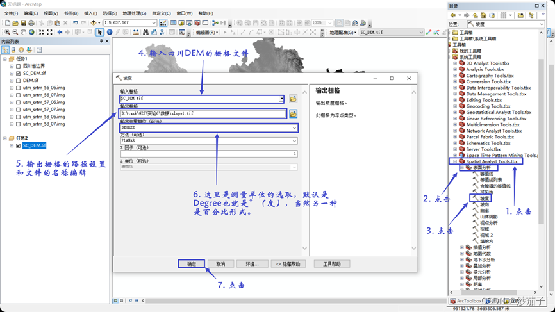
Task: Select the Measure ruler tool
Action: (x=136, y=32)
